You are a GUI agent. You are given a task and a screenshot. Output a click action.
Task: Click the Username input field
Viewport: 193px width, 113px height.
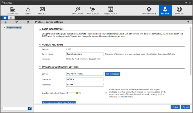tap(85, 79)
